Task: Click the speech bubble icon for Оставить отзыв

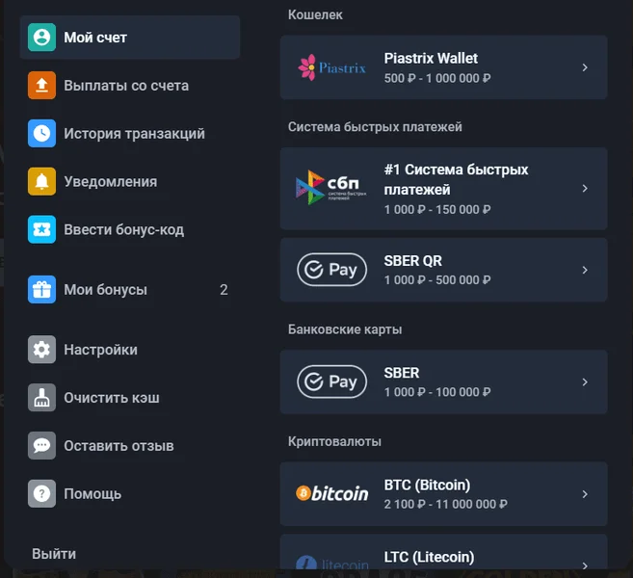Action: [41, 446]
